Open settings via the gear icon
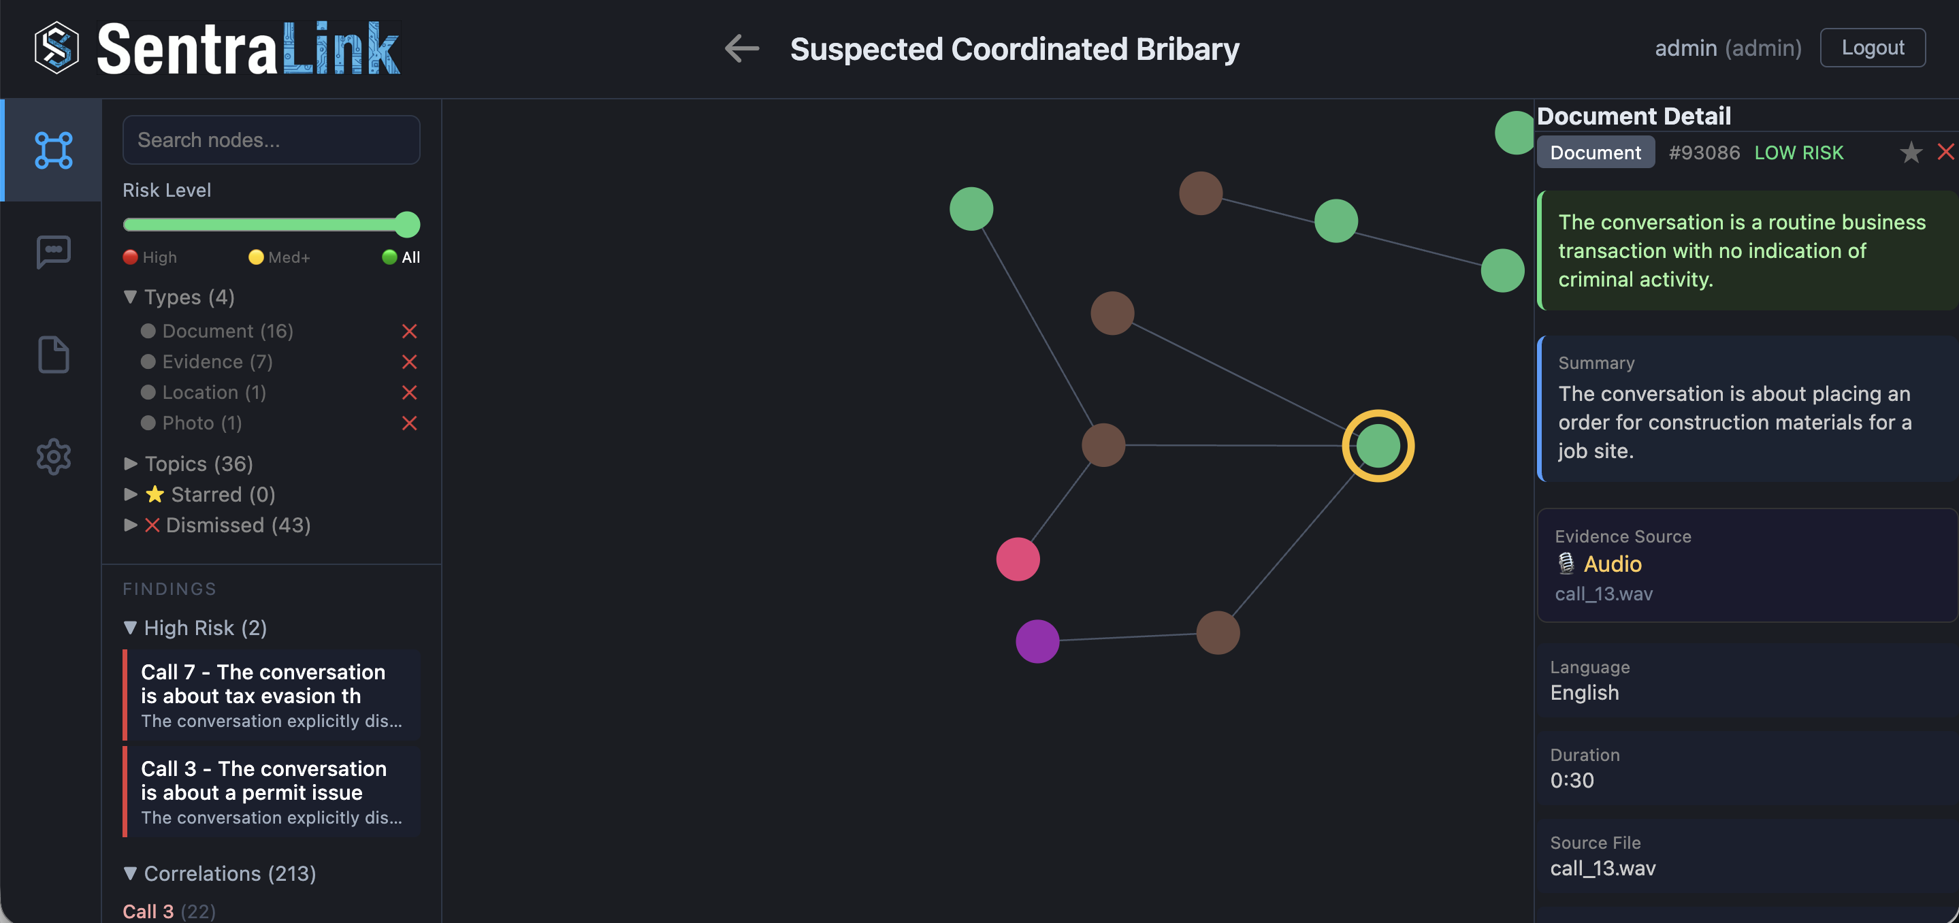The image size is (1959, 923). pyautogui.click(x=52, y=456)
